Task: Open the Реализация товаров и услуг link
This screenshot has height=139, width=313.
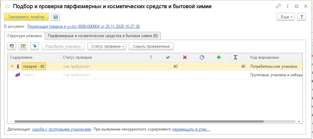Action: point(83,26)
